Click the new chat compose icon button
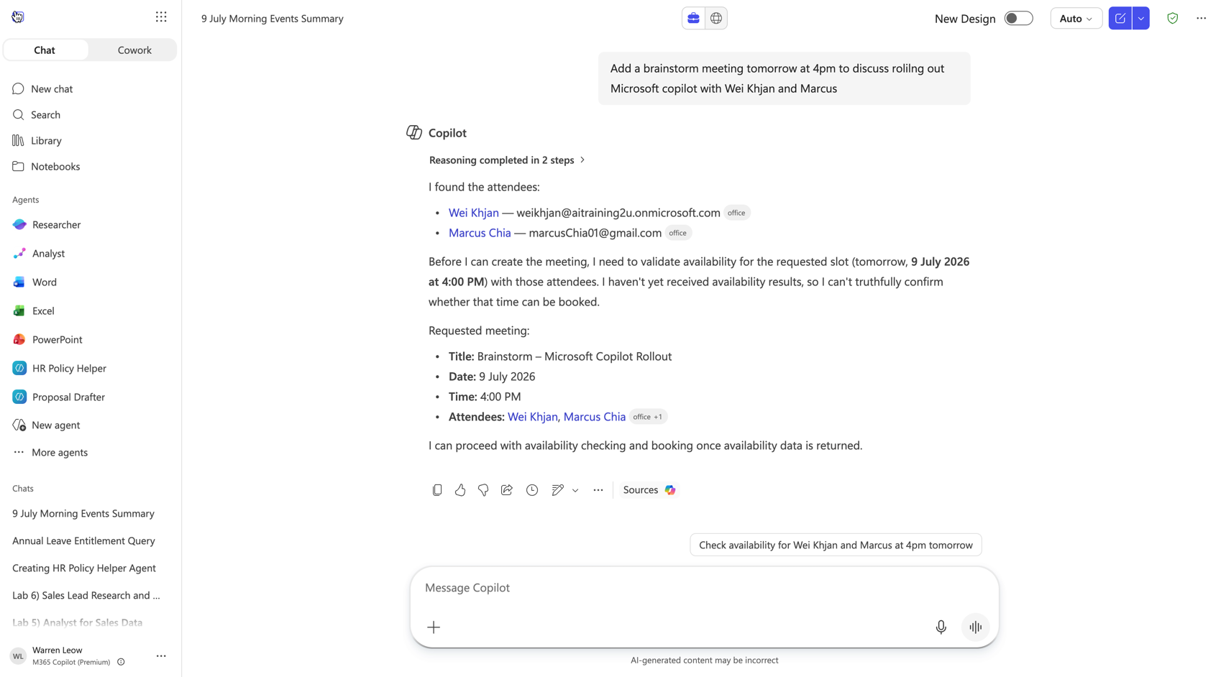 [x=1120, y=18]
